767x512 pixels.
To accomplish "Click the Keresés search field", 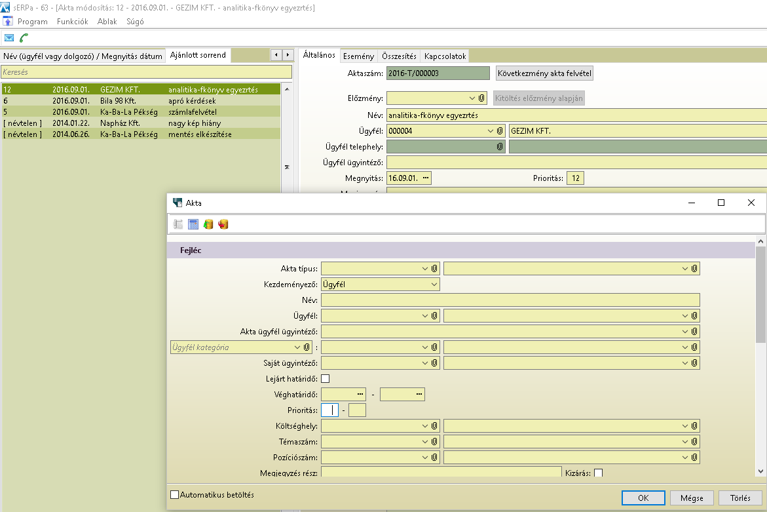I will click(x=146, y=71).
